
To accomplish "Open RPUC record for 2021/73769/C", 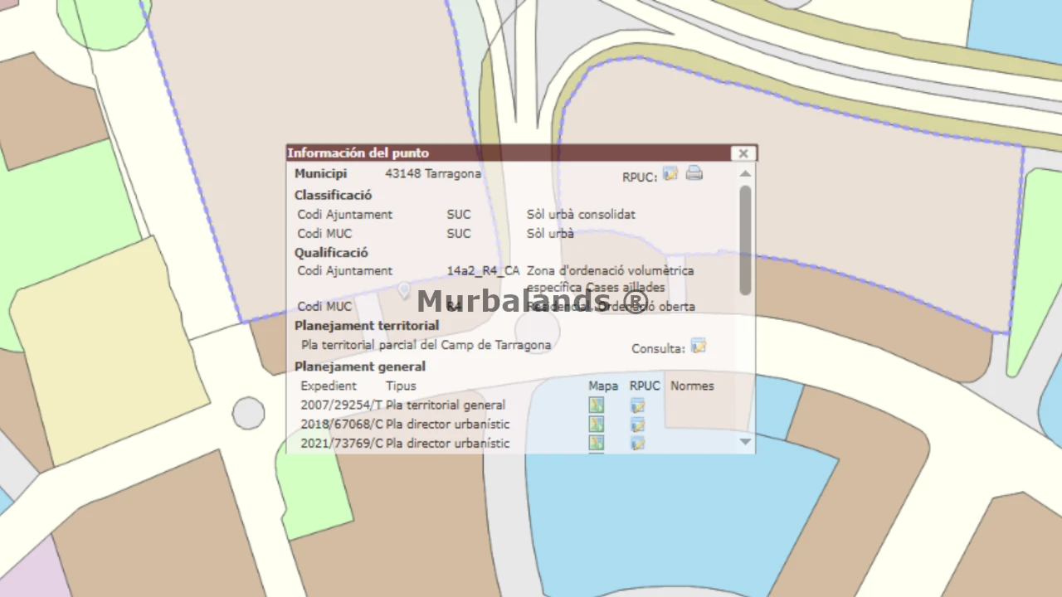I will tap(637, 443).
